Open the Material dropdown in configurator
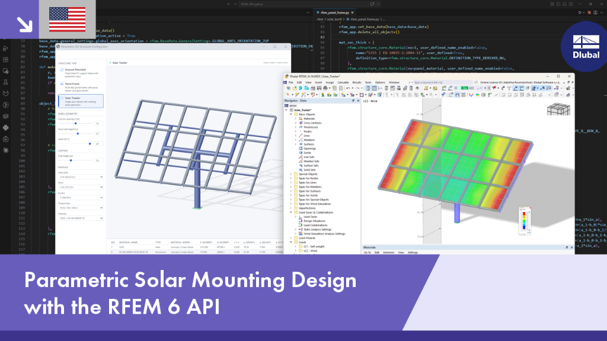 (81, 218)
